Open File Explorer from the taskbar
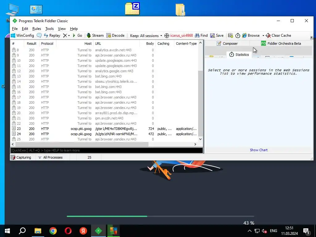This screenshot has width=316, height=237. point(38,231)
